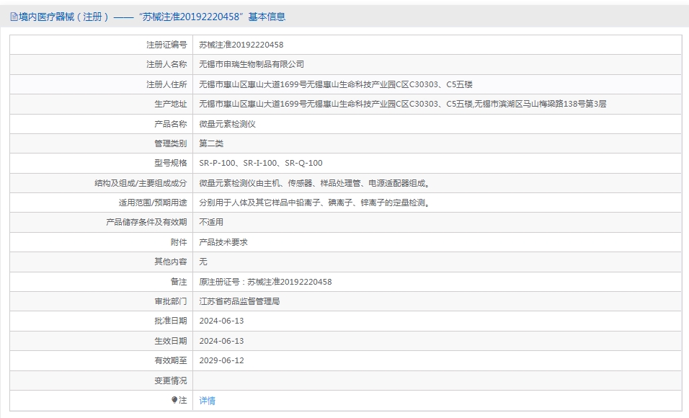
Task: Open the 详情 link
Action: coord(207,401)
